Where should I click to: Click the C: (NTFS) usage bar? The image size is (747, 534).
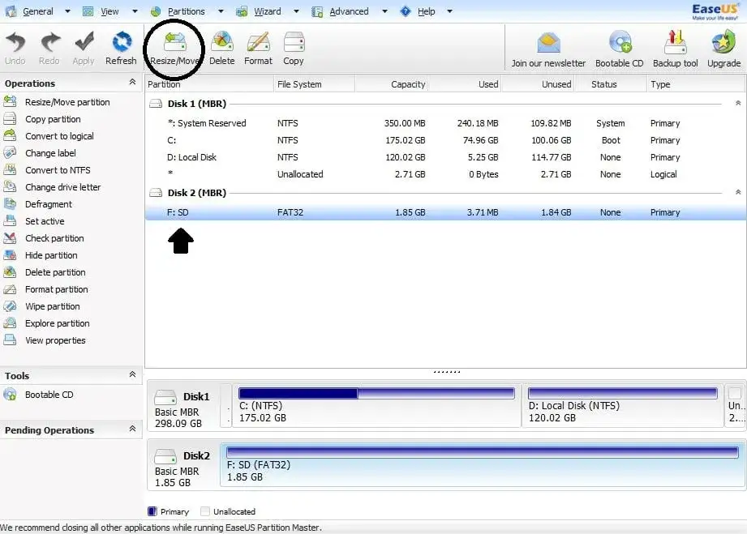(x=376, y=394)
